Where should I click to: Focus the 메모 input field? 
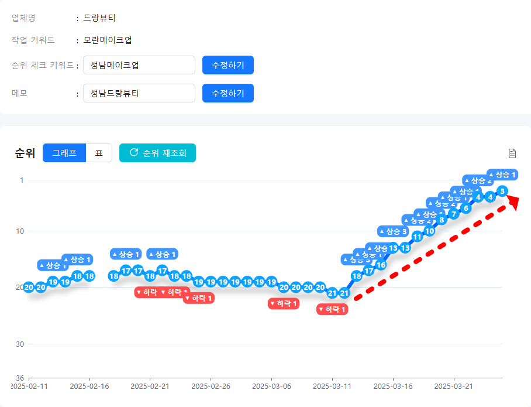point(139,93)
